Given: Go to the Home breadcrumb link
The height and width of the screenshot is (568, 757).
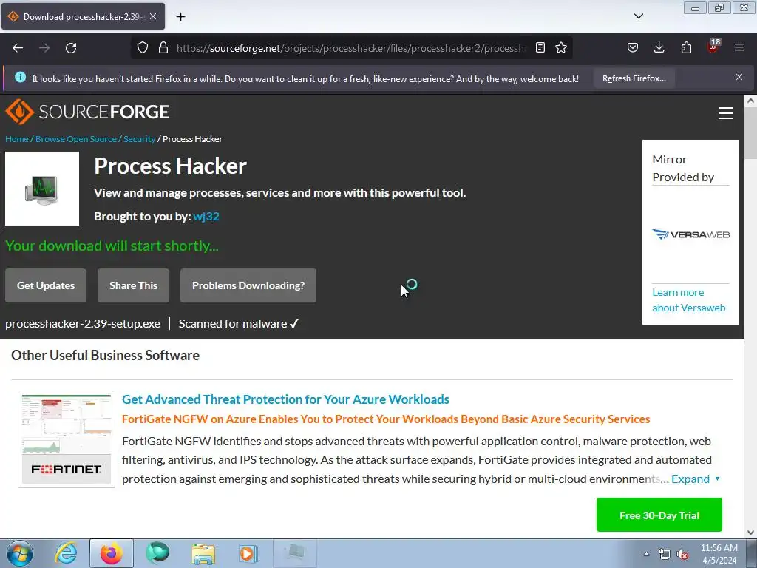Looking at the screenshot, I should pos(17,139).
